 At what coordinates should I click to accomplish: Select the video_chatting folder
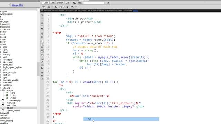(7, 121)
